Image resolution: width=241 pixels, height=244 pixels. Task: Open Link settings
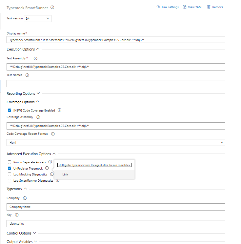[x=168, y=7]
